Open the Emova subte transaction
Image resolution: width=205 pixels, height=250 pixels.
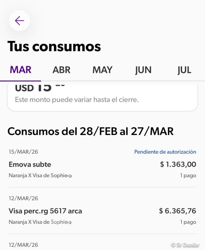[30, 164]
